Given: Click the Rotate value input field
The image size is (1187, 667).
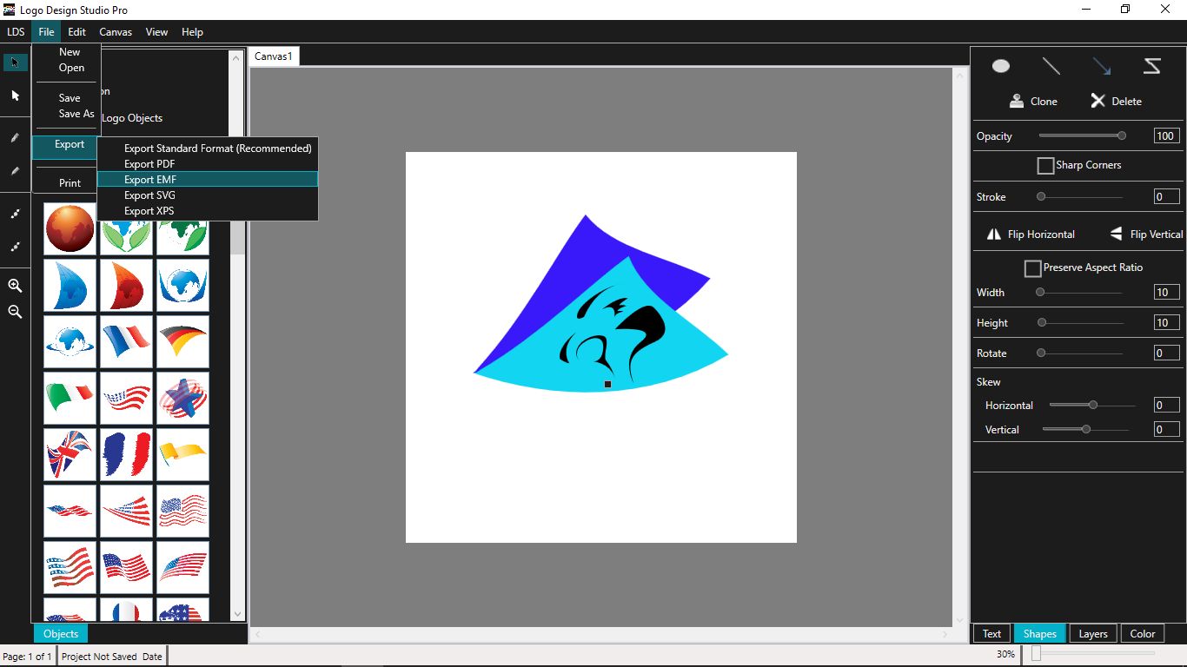Looking at the screenshot, I should [1165, 353].
